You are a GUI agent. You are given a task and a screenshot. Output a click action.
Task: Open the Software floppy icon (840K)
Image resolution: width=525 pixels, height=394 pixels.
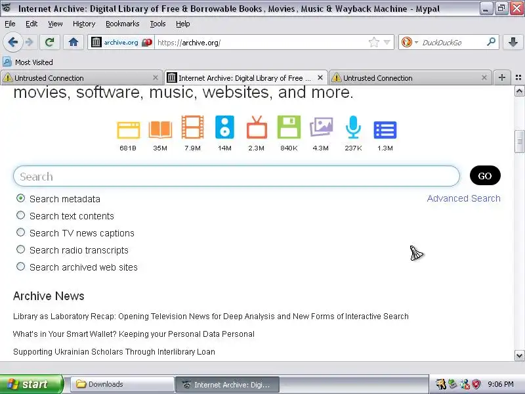289,127
